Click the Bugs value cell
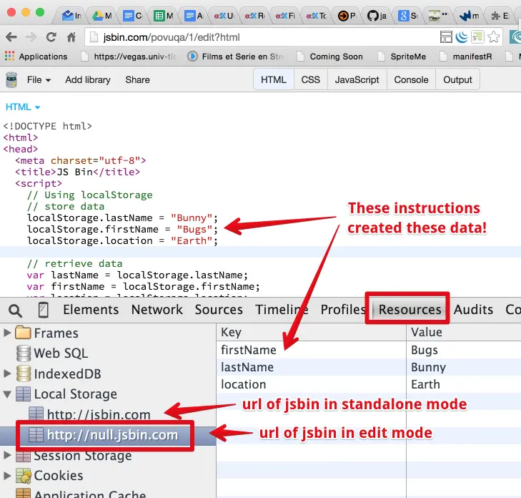521x498 pixels. (464, 350)
